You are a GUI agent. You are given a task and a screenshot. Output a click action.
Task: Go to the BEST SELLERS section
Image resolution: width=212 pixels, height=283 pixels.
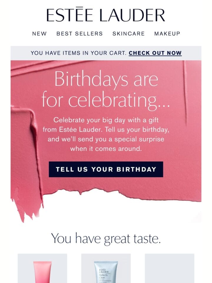79,34
